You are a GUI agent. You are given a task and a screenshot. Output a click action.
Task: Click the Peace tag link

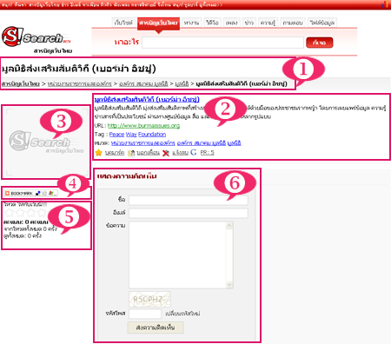click(x=116, y=135)
